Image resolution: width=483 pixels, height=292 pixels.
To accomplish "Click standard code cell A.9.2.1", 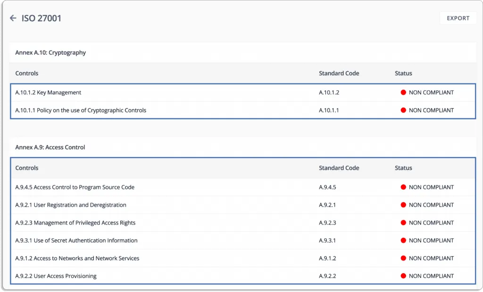I will point(327,205).
